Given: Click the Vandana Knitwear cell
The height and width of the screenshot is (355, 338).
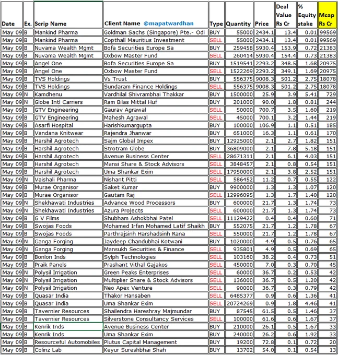Looking at the screenshot, I should [x=68, y=133].
